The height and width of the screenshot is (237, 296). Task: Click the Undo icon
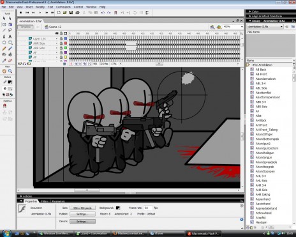(x=103, y=13)
